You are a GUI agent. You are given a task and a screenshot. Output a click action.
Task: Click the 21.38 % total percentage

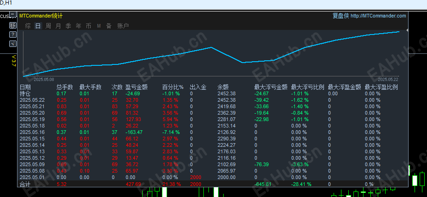(x=172, y=184)
